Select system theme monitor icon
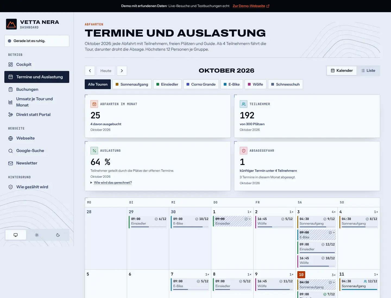391x298 pixels. point(16,235)
